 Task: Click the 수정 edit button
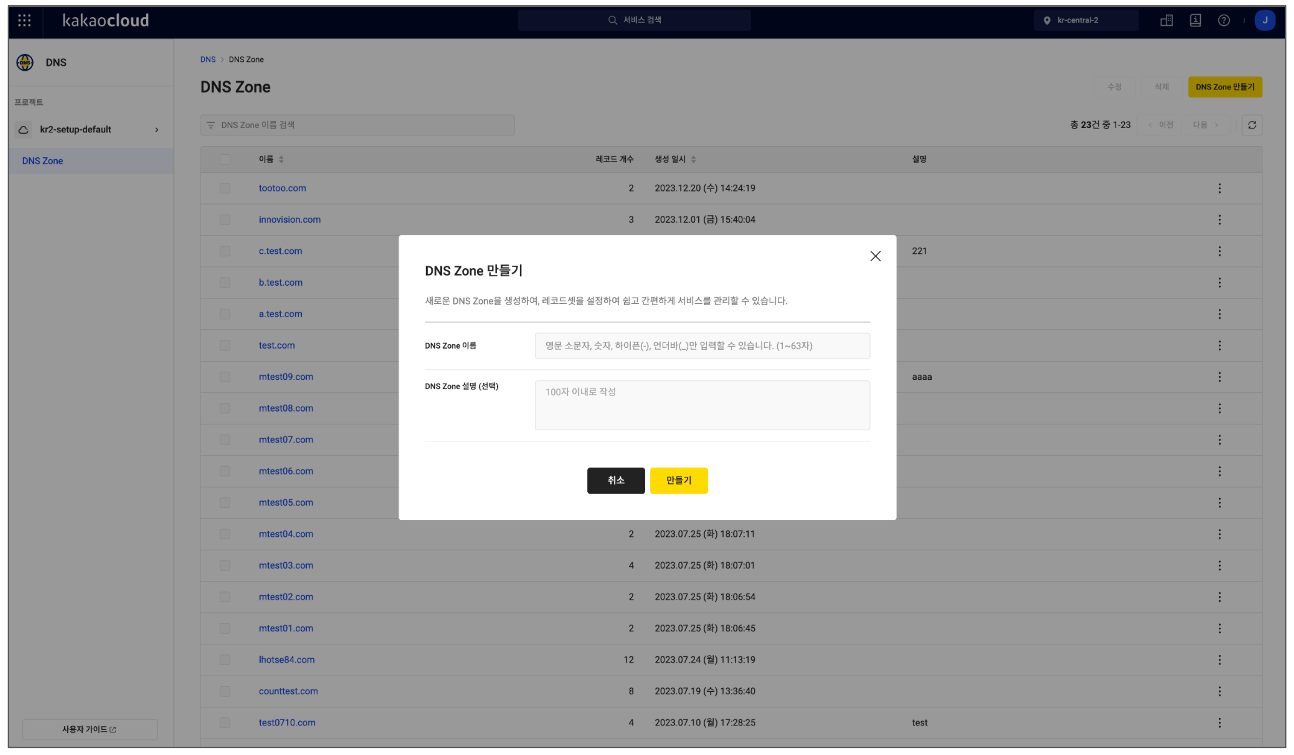pyautogui.click(x=1114, y=87)
